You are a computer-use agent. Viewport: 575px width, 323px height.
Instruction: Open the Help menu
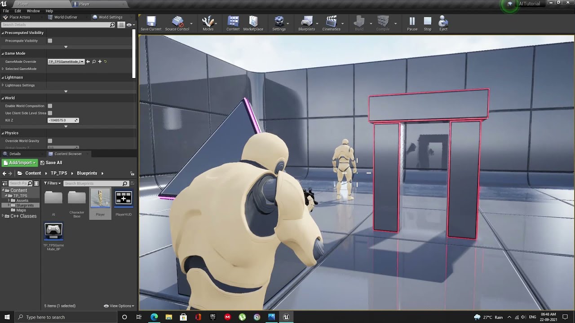click(49, 11)
